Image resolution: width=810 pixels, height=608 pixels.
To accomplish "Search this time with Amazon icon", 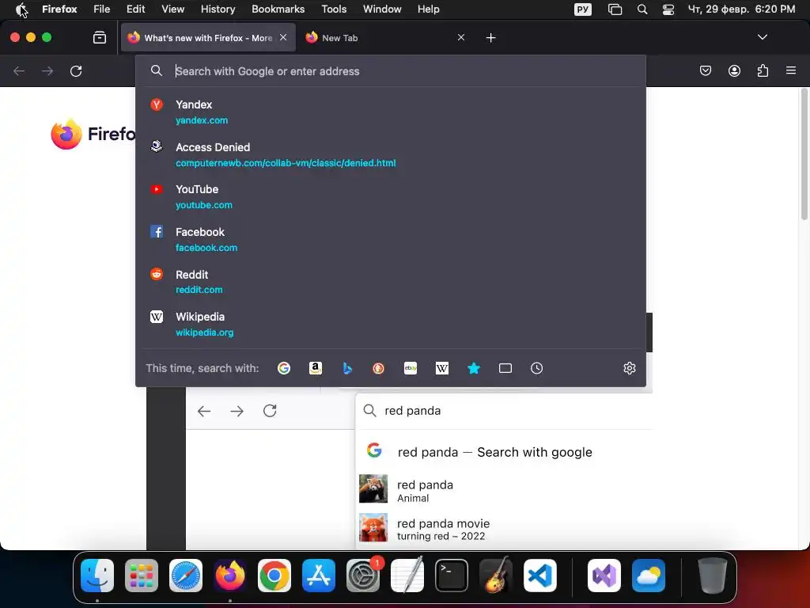I will 316,368.
